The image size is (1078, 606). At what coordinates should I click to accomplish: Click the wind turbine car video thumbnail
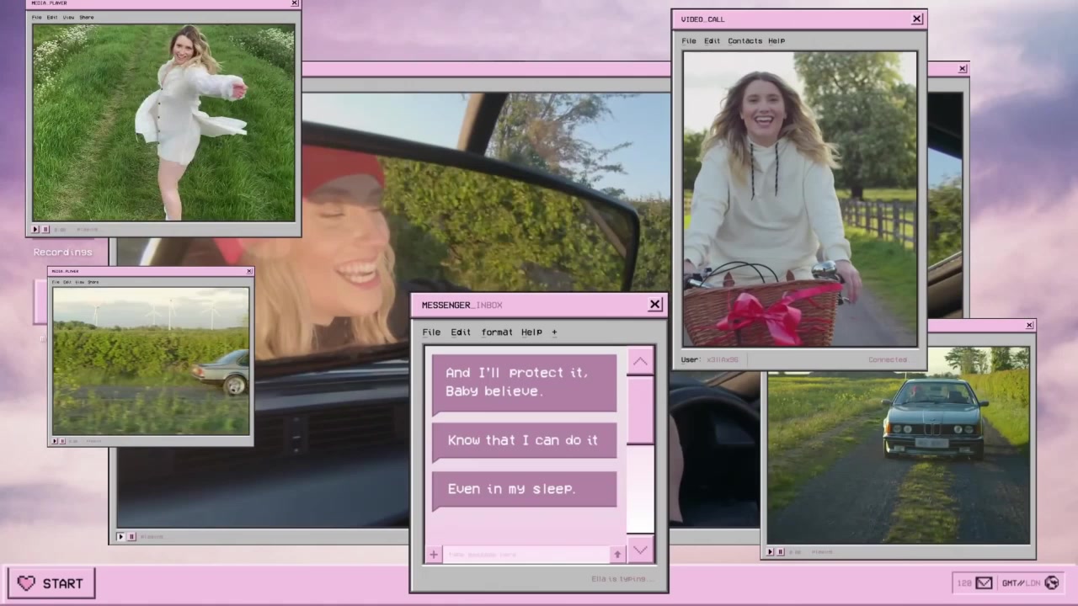pyautogui.click(x=151, y=361)
